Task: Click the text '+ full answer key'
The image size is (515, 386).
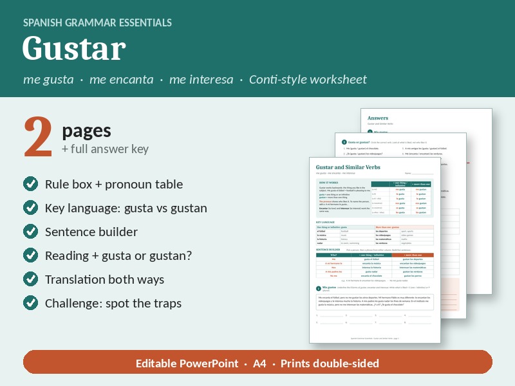Action: (x=105, y=149)
